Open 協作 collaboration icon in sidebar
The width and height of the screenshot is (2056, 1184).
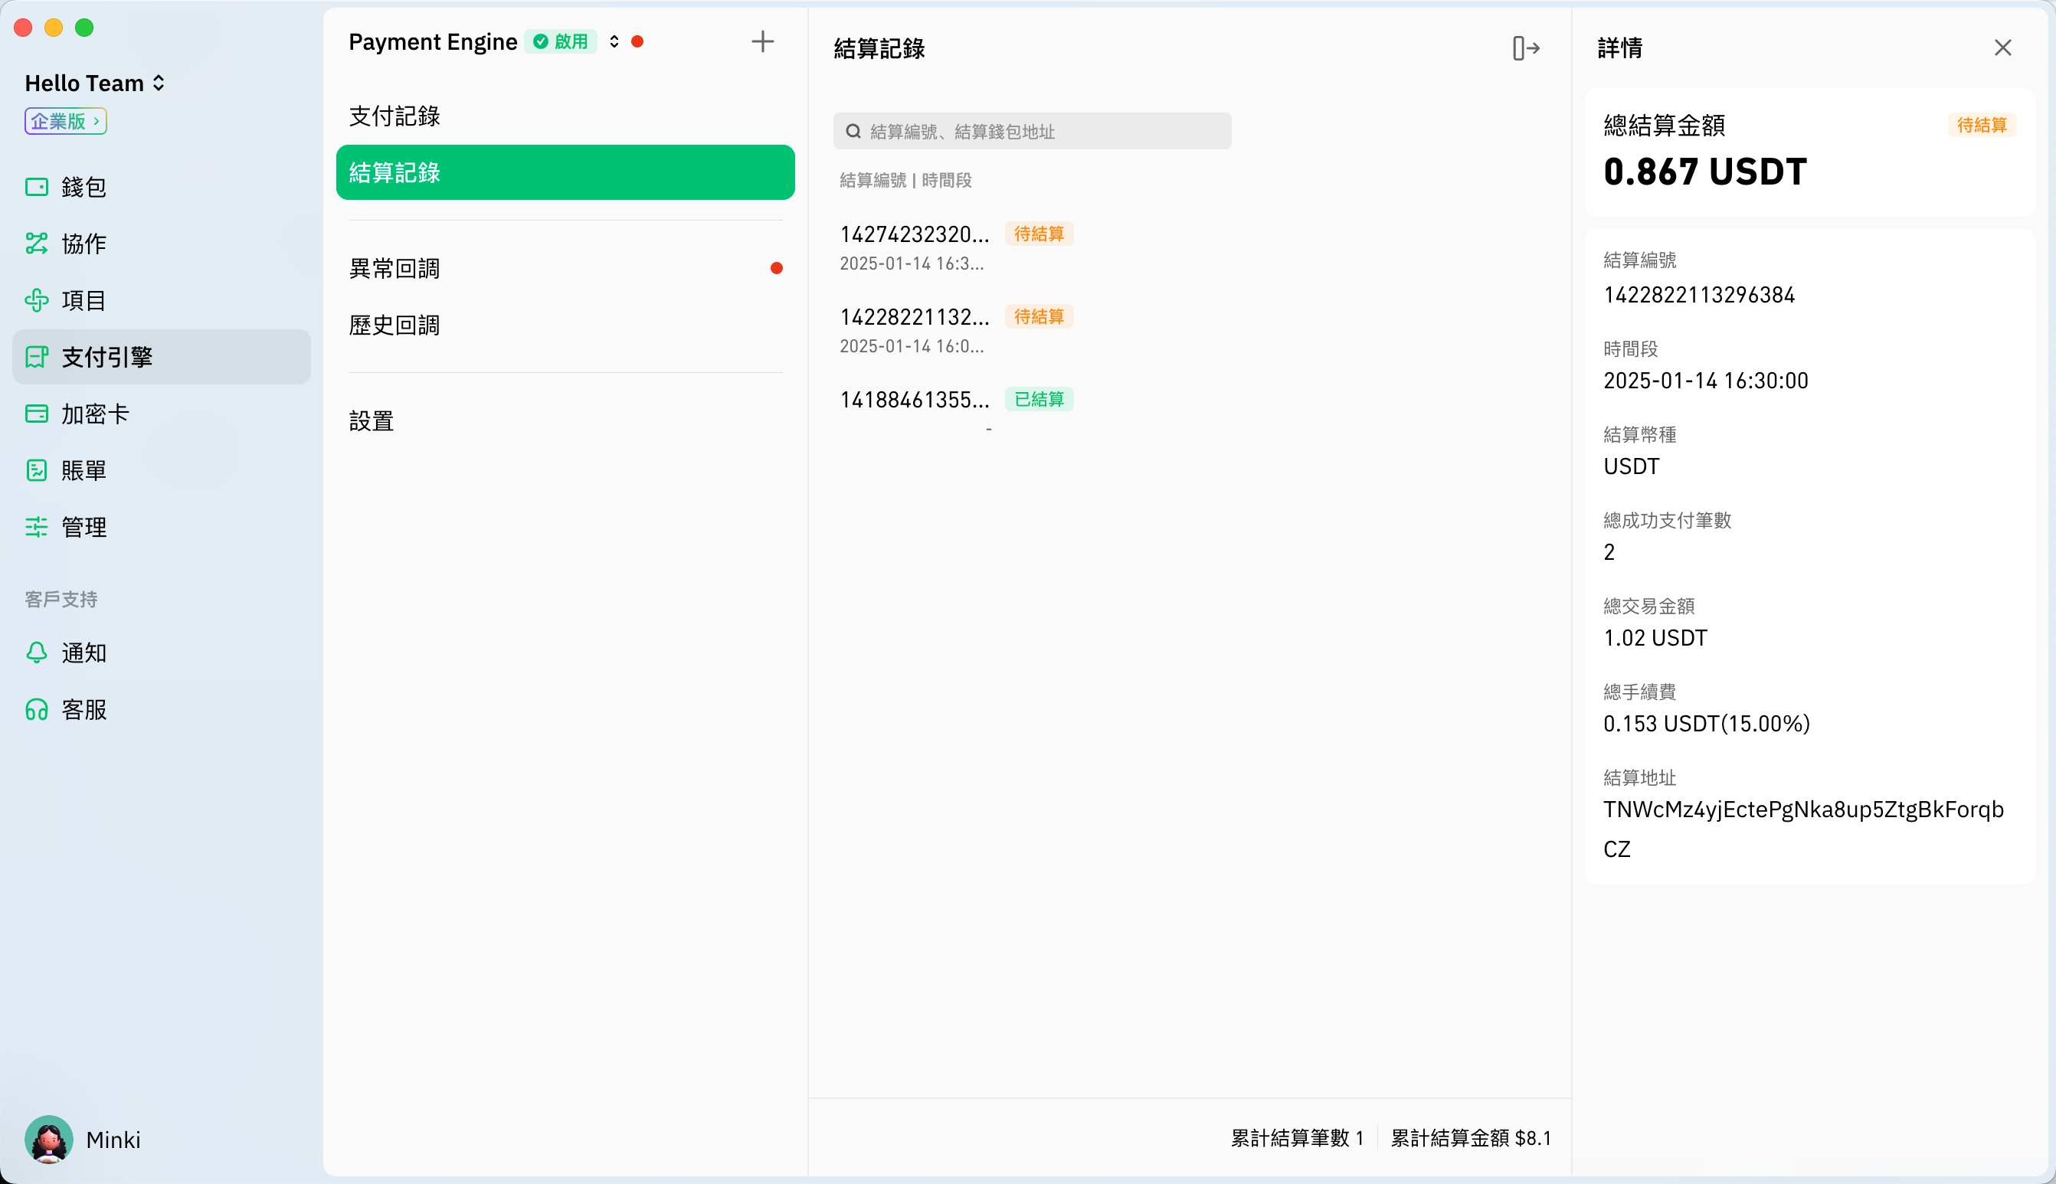tap(37, 243)
